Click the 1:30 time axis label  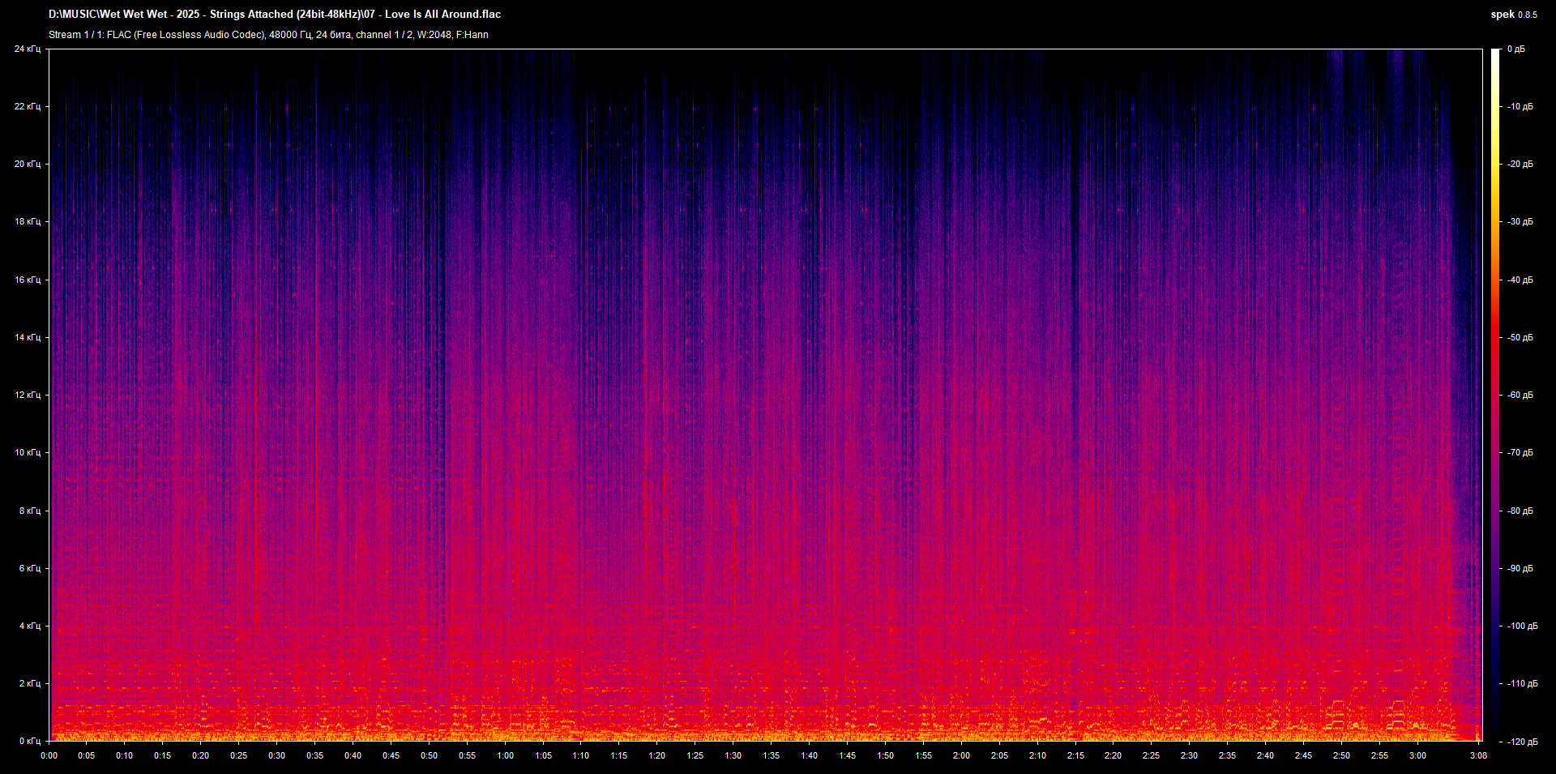pyautogui.click(x=733, y=756)
